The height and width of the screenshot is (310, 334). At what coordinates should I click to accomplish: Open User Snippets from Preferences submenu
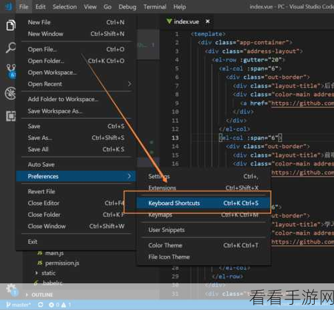[x=204, y=230]
